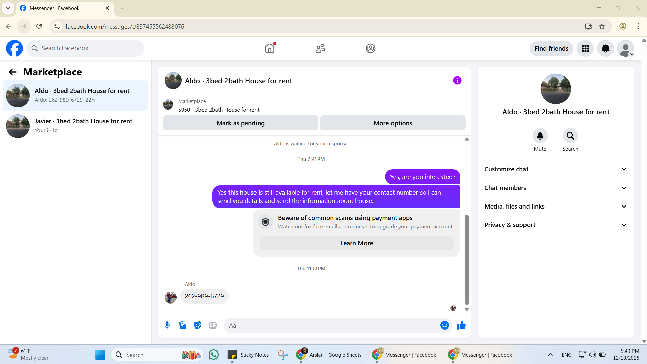647x364 pixels.
Task: Click chat scroll down arrow
Action: click(x=467, y=309)
